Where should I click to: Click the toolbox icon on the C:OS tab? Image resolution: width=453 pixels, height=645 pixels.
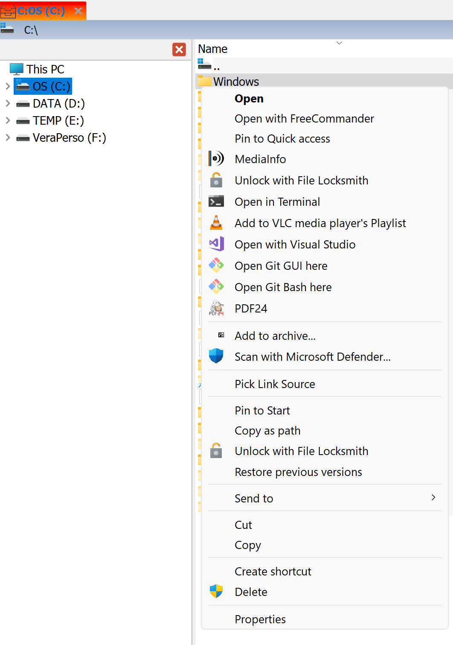[8, 12]
